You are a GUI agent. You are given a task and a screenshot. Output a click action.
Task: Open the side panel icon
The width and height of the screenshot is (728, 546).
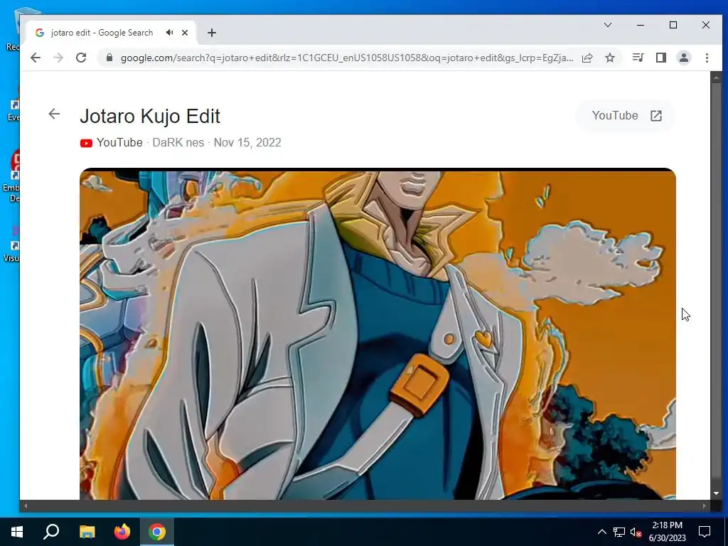pos(661,58)
